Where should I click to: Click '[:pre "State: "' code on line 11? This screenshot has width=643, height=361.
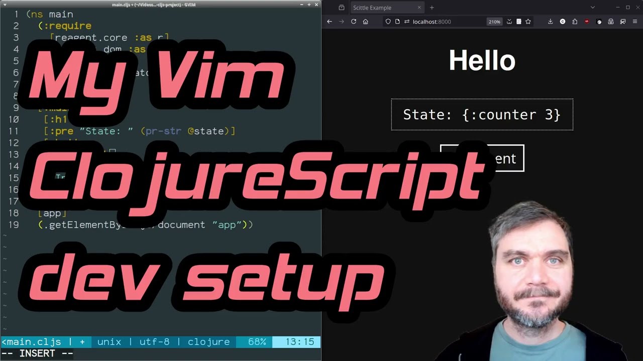coord(89,131)
